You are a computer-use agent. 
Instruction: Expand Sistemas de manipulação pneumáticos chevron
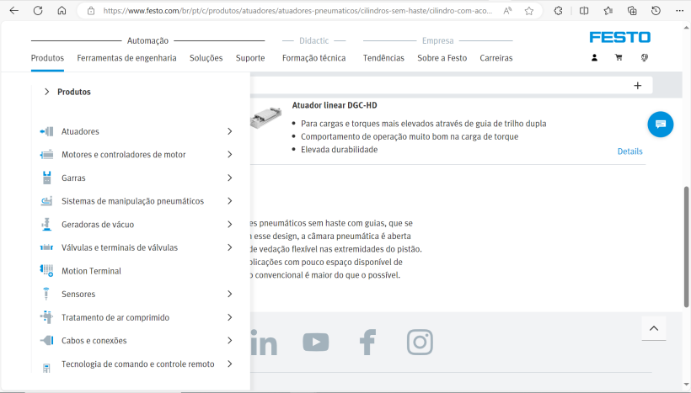tap(229, 200)
